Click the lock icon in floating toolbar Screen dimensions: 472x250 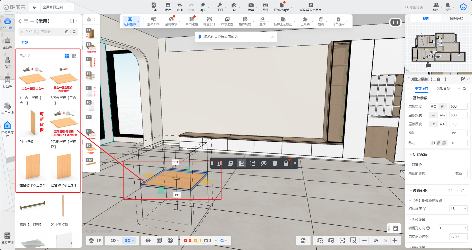click(x=286, y=163)
